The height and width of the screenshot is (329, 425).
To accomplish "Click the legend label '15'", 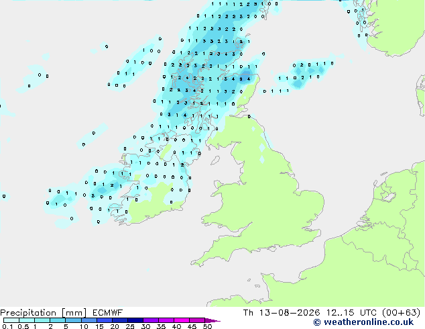I will click(99, 326).
